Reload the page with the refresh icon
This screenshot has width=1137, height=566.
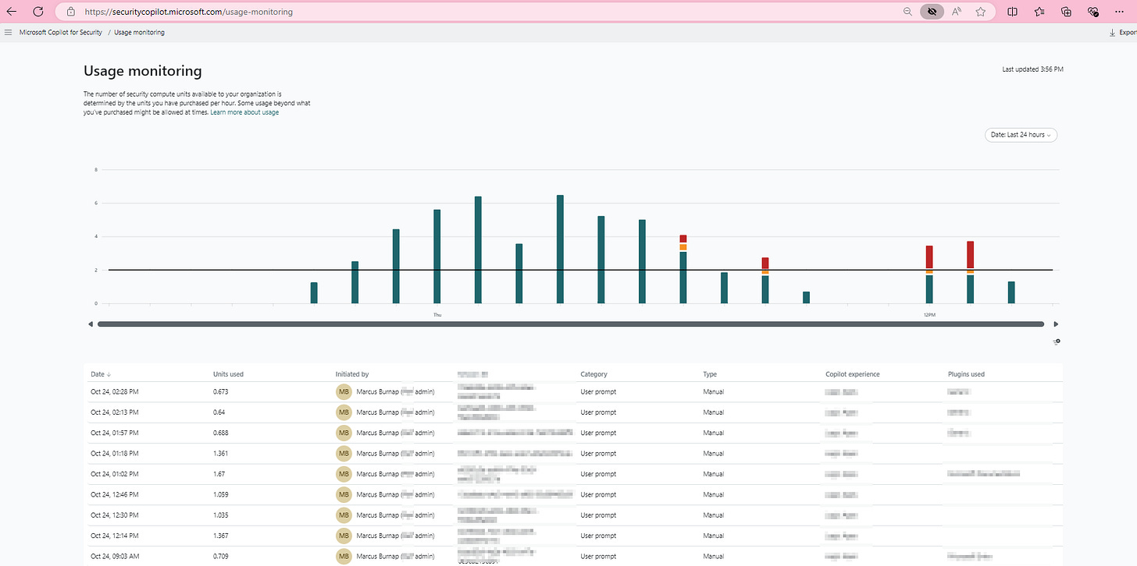[37, 12]
